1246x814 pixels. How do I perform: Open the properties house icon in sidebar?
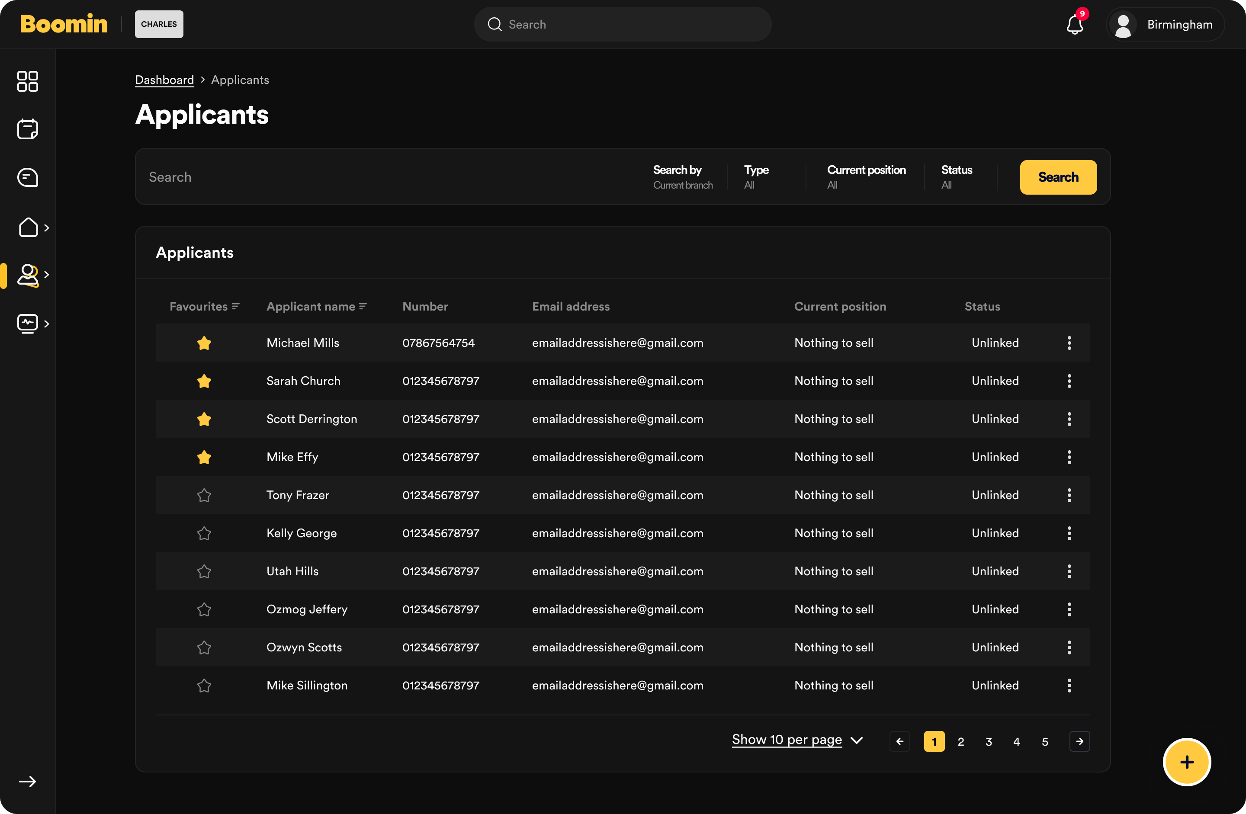click(28, 227)
